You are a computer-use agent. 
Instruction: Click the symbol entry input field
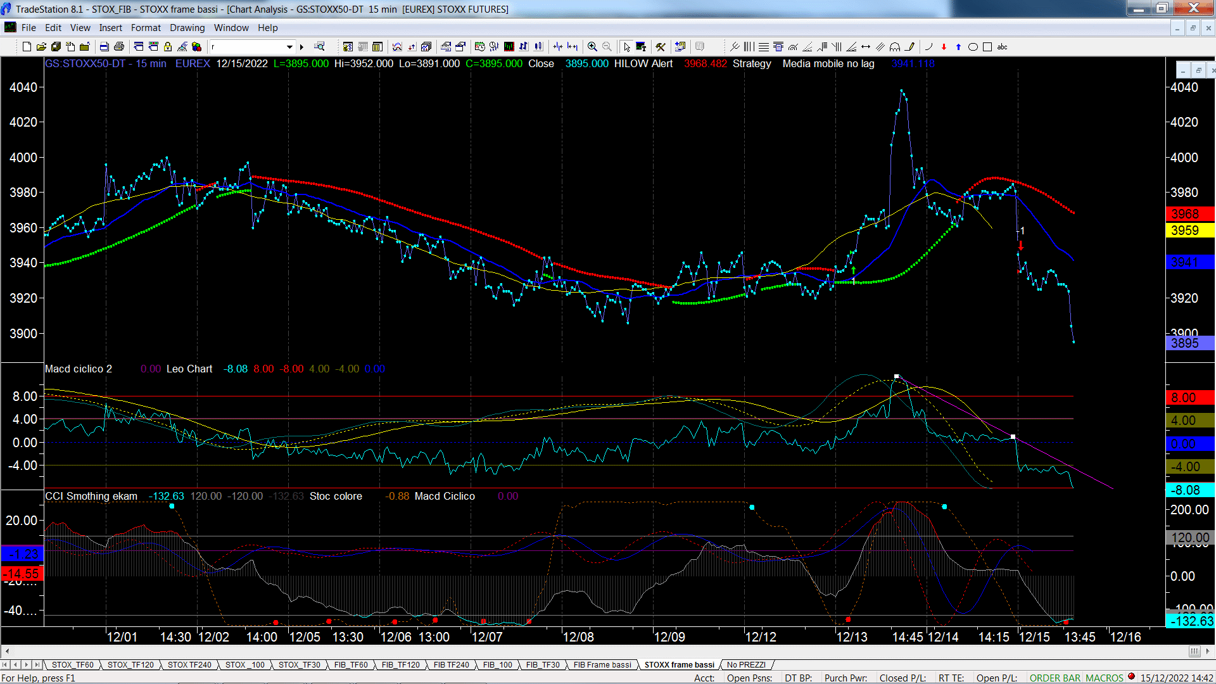pyautogui.click(x=247, y=47)
